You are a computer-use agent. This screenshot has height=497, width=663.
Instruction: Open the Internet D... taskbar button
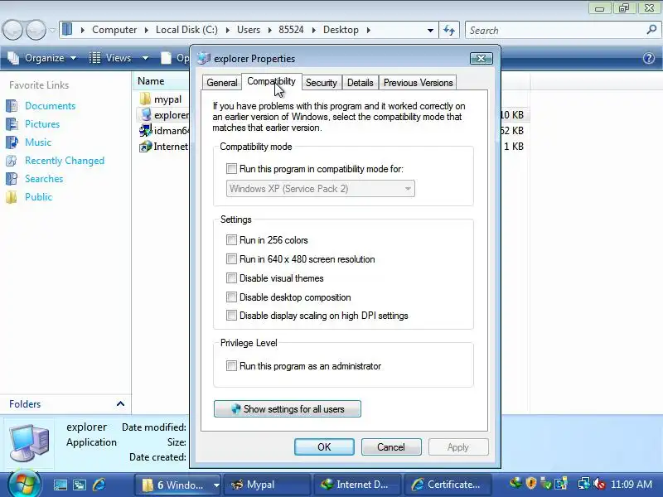pyautogui.click(x=356, y=485)
